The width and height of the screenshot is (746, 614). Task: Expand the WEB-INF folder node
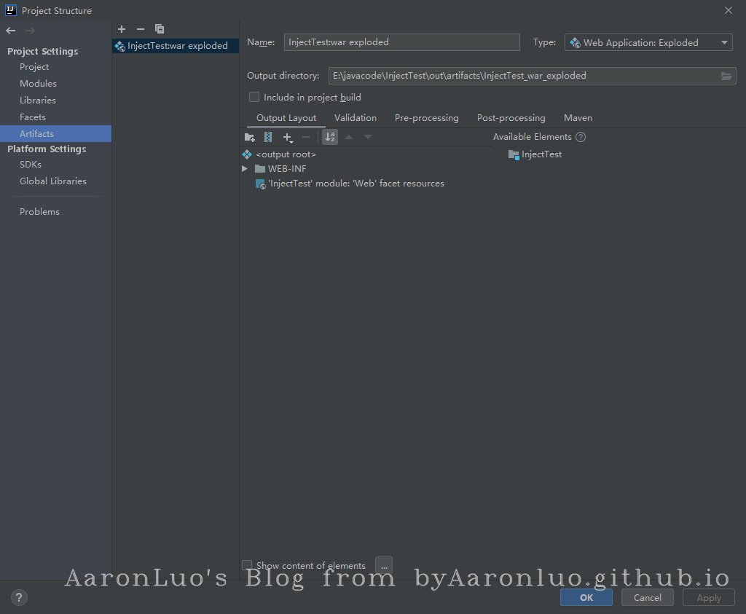click(246, 169)
